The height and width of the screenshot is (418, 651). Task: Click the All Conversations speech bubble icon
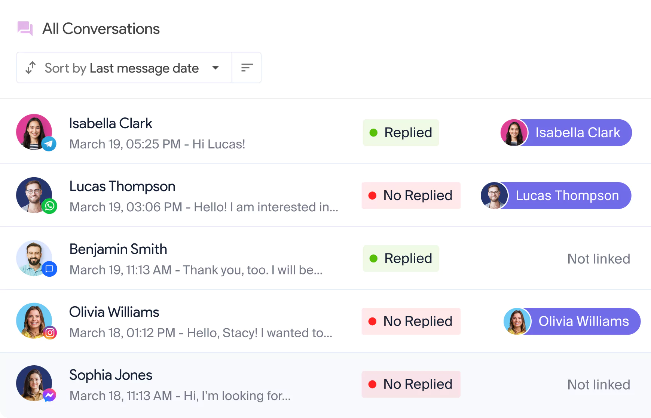[25, 28]
